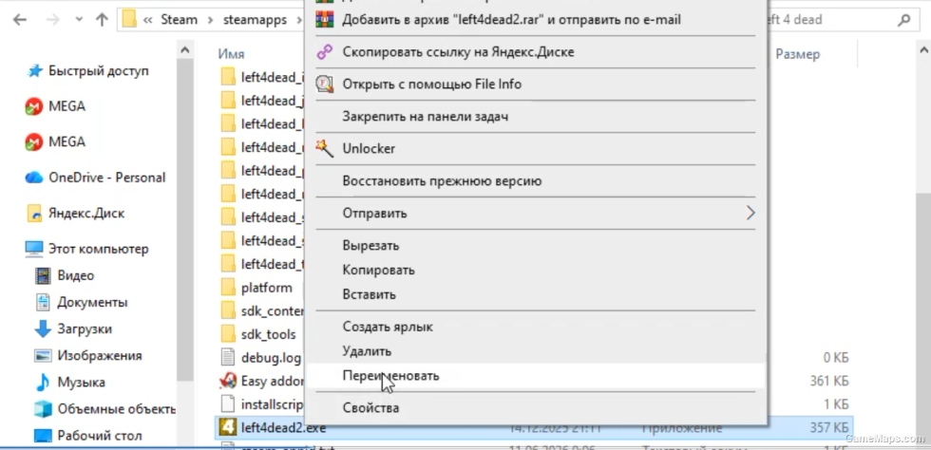Select the installscript file icon

click(x=228, y=404)
